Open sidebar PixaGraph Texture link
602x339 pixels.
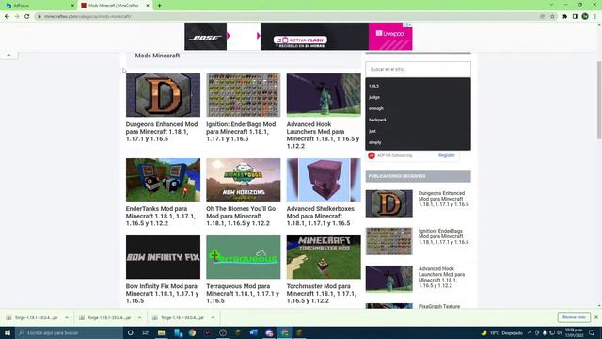[x=439, y=306]
